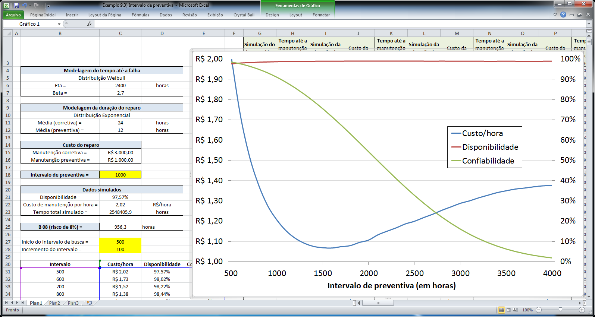Viewport: 595px width, 317px height.
Task: Open the chart tools Design tab
Action: [272, 15]
